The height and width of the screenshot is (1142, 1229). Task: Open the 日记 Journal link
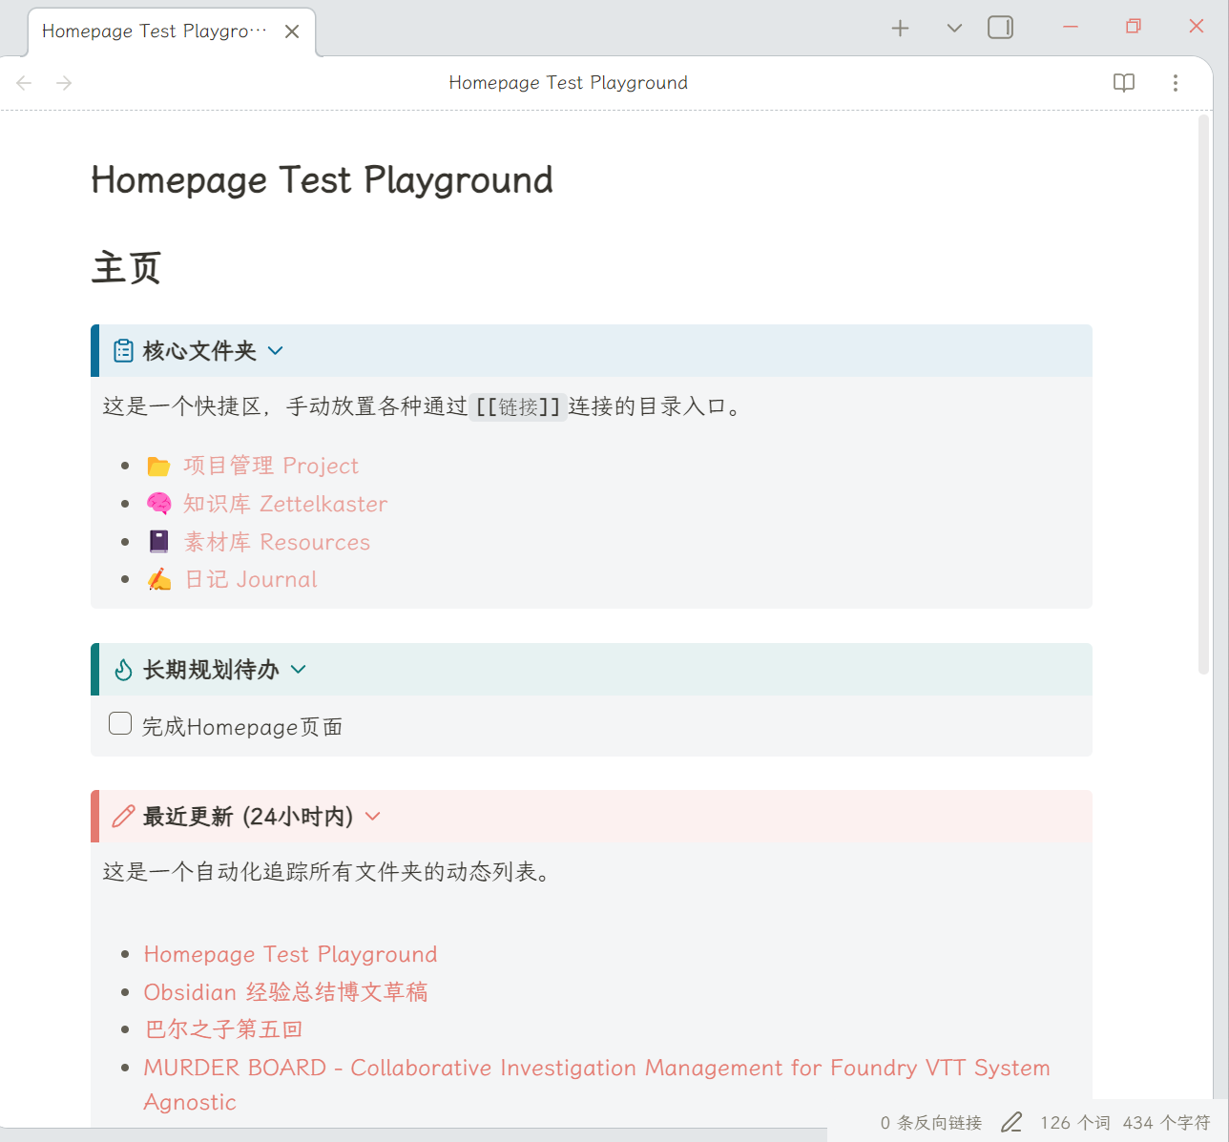(251, 580)
